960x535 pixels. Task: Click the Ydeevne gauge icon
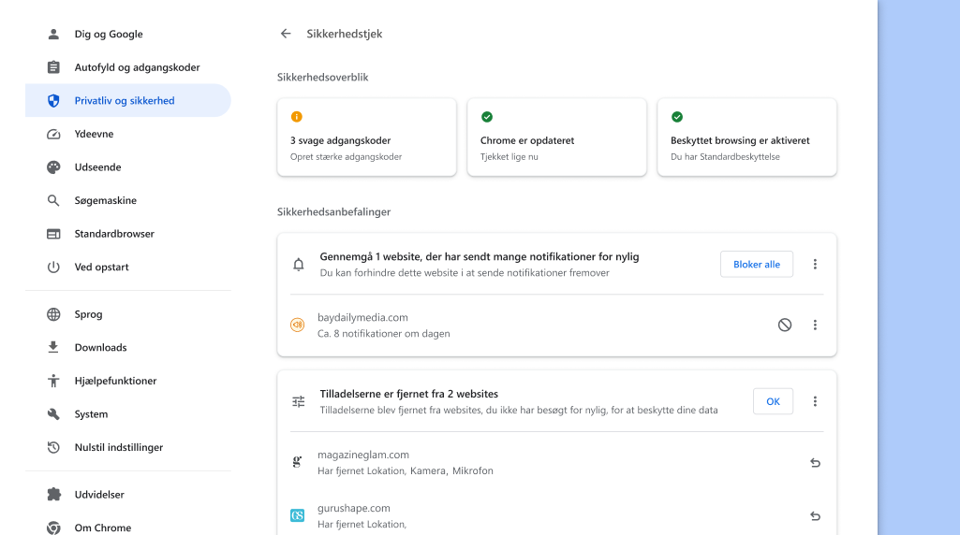(x=54, y=134)
